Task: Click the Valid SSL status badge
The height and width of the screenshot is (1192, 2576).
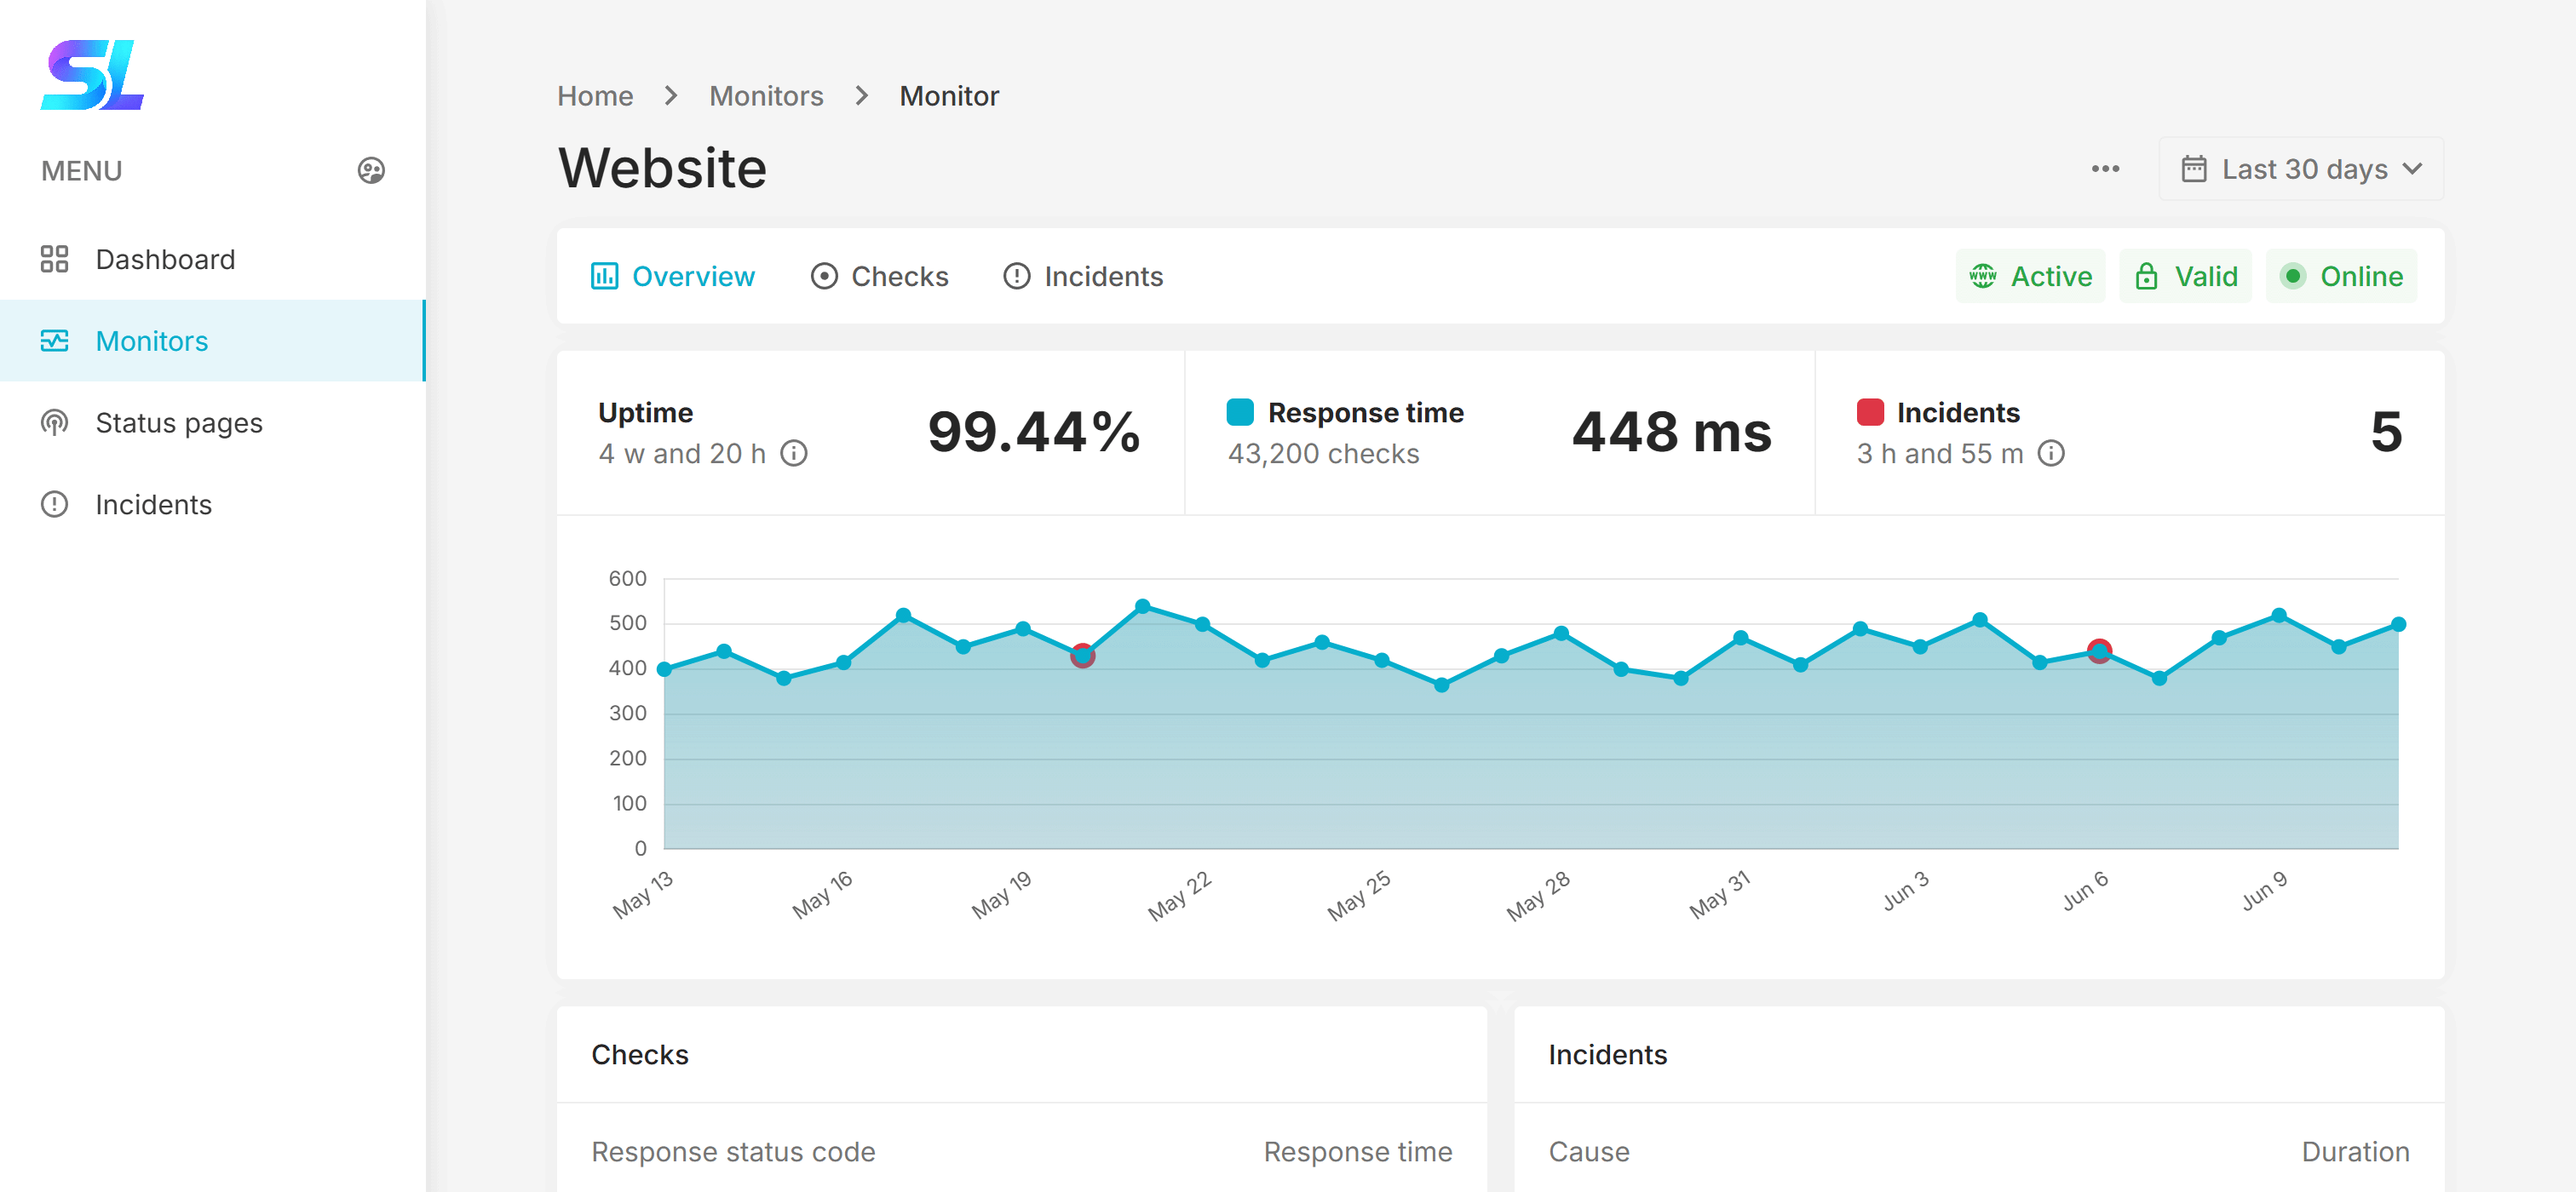Action: click(2185, 277)
